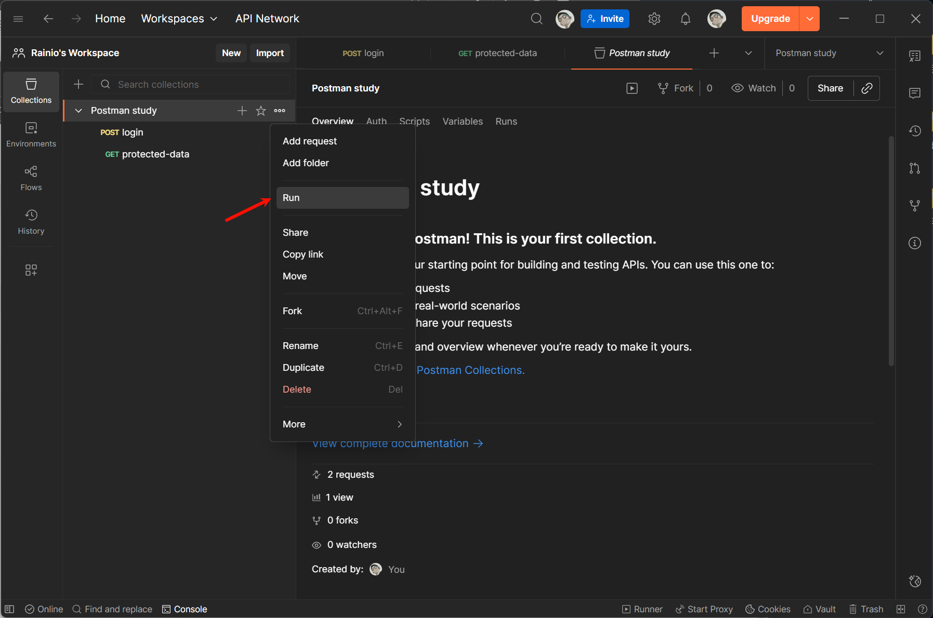Image resolution: width=933 pixels, height=618 pixels.
Task: Click the Import button
Action: tap(270, 53)
